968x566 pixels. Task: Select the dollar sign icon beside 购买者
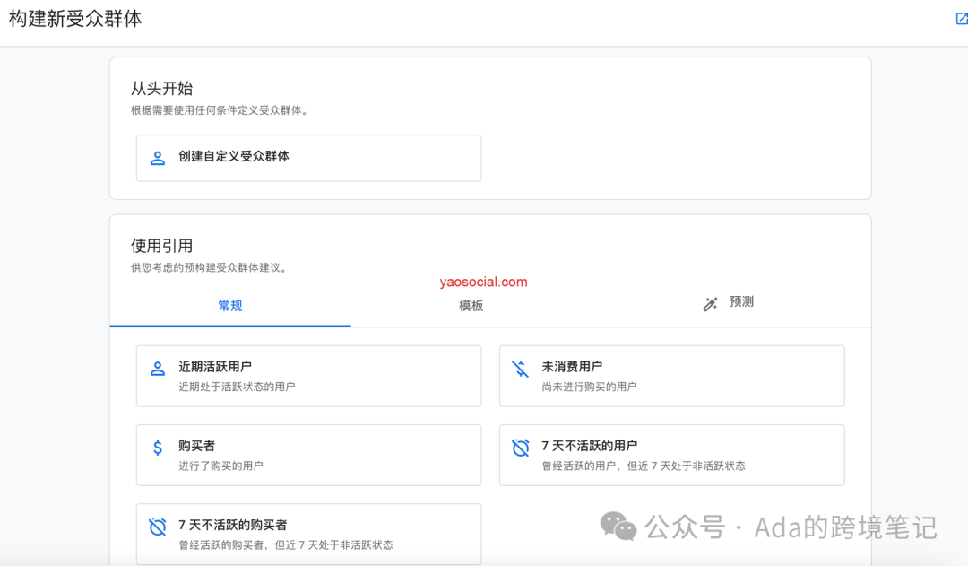coord(157,446)
